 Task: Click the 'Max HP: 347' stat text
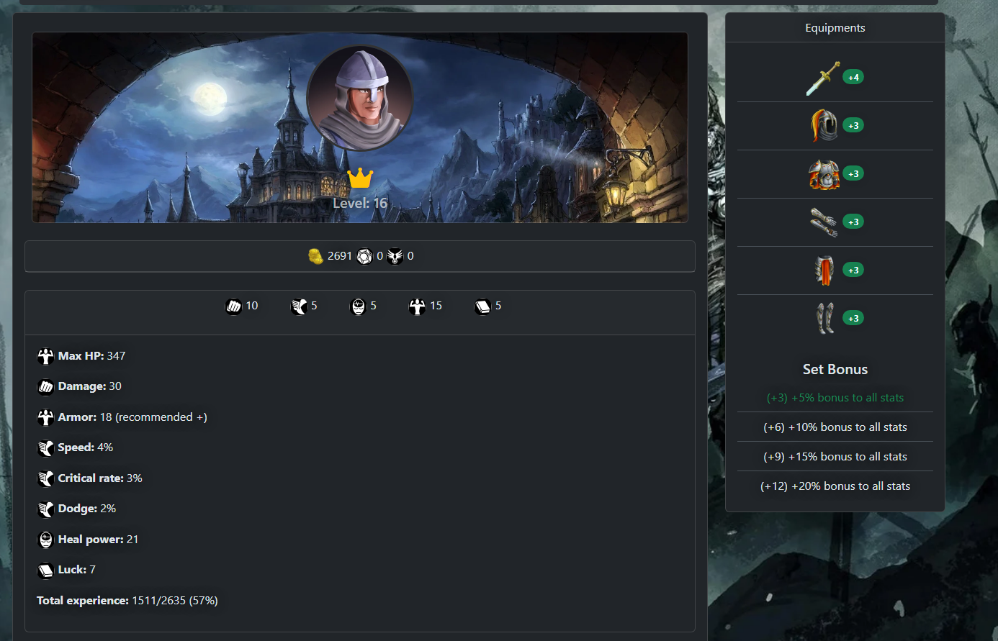click(91, 356)
